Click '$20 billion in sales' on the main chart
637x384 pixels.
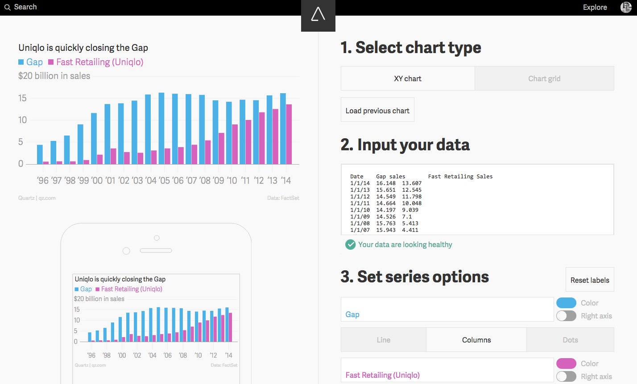click(54, 76)
